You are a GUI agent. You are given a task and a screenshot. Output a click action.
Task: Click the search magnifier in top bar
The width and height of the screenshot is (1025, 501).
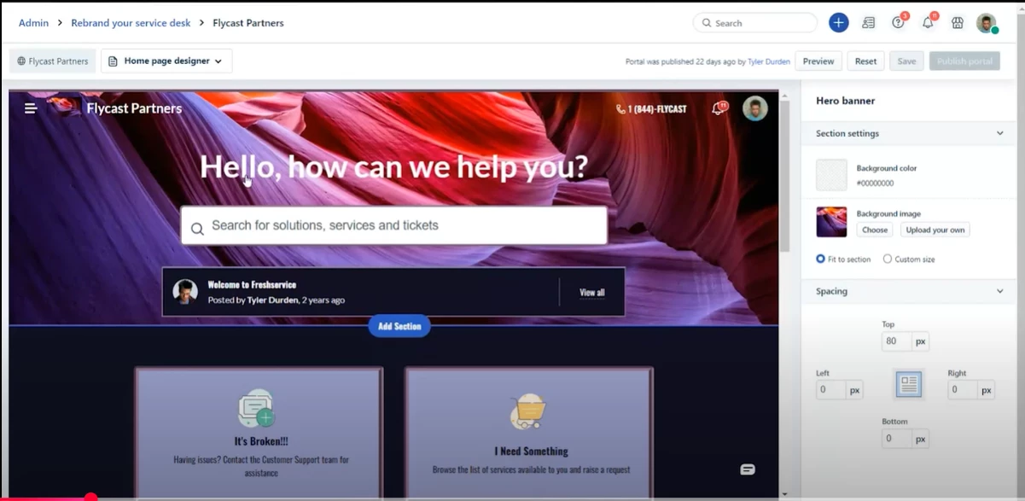[x=706, y=23]
